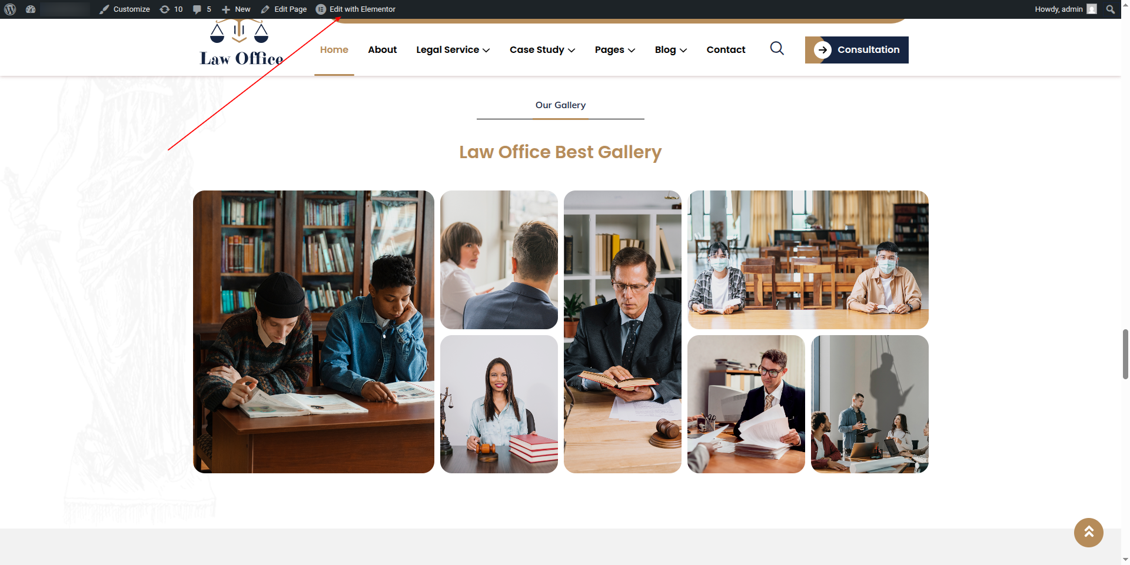Click the New link in admin bar
Screen dimensions: 1130x565
[242, 9]
